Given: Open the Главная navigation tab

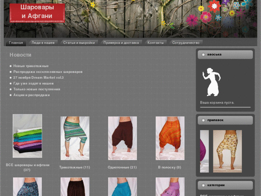Looking at the screenshot, I should coord(16,43).
